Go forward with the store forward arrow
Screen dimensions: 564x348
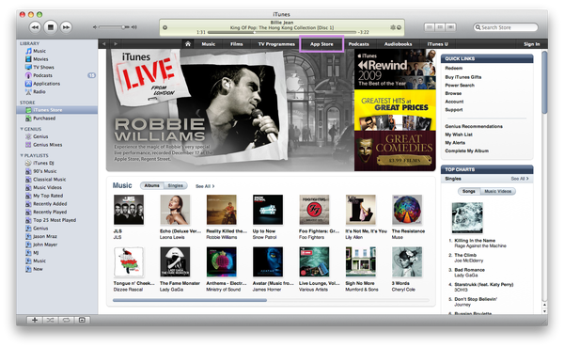pos(116,44)
